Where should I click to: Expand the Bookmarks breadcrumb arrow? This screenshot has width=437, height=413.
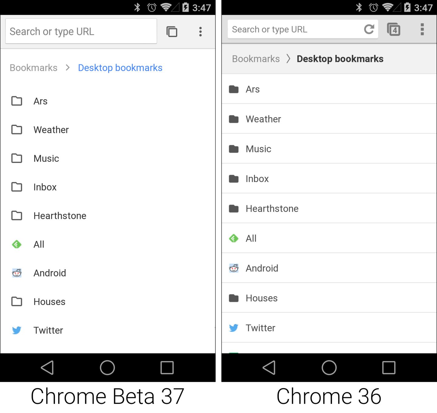[67, 68]
